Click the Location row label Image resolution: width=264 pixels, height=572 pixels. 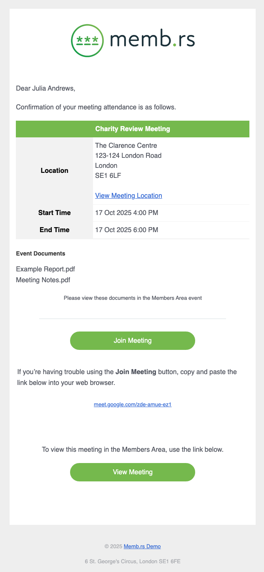(55, 170)
